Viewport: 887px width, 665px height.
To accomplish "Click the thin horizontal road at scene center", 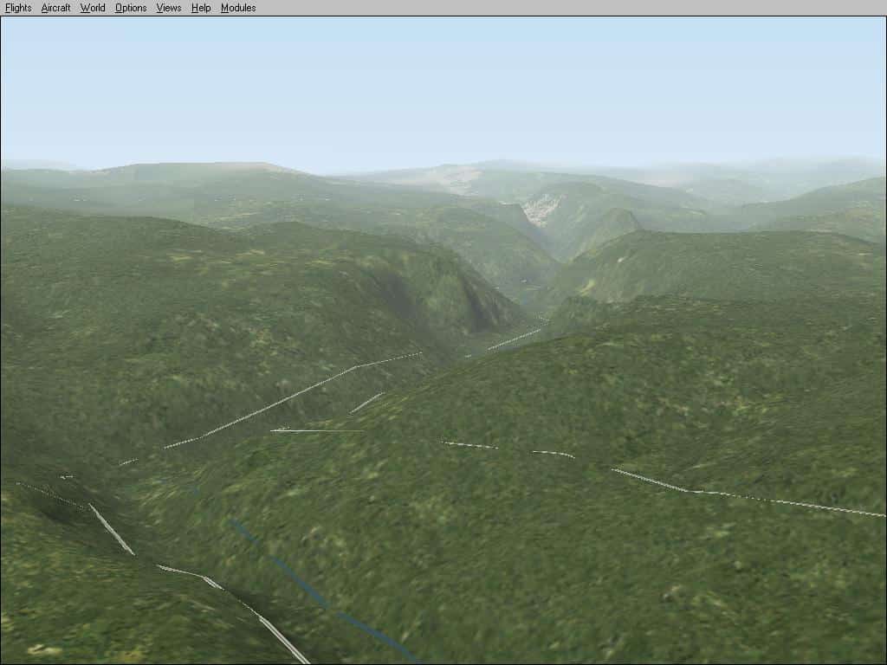I will 312,430.
